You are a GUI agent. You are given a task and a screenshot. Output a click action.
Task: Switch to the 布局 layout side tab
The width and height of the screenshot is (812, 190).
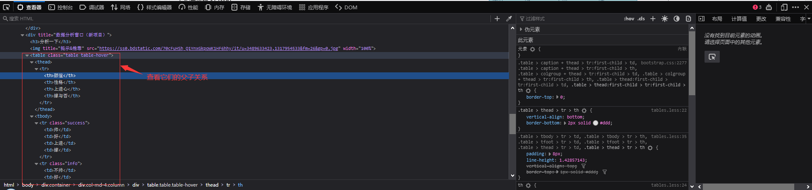click(x=717, y=19)
